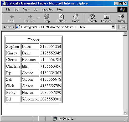The width and height of the screenshot is (129, 122).
Task: Expand the Back button history dropdown arrow
Action: 20,18
